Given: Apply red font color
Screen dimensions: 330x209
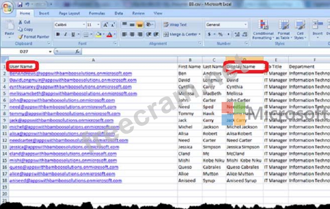Looking at the screenshot, I should pos(110,34).
